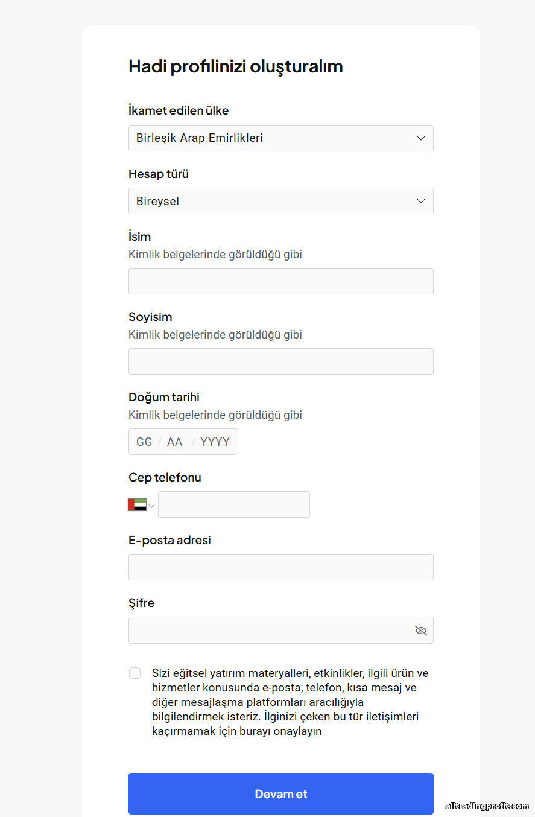Viewport: 535px width, 817px height.
Task: Click the YYYY year field
Action: [x=215, y=442]
